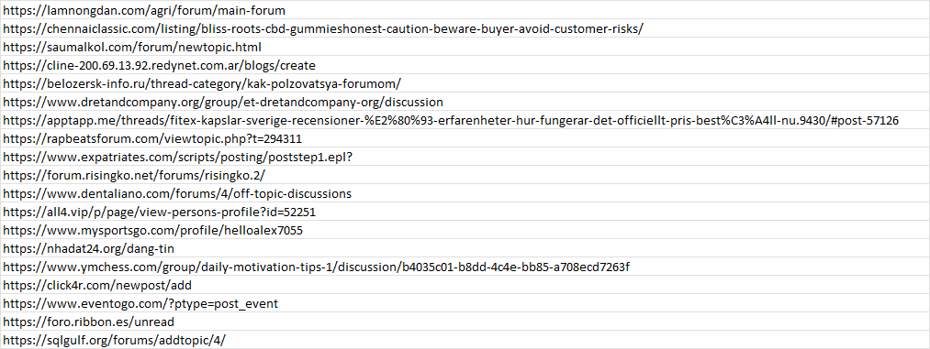This screenshot has height=349, width=930.
Task: Click the all4.vip view-persons-profile URL
Action: pyautogui.click(x=163, y=212)
